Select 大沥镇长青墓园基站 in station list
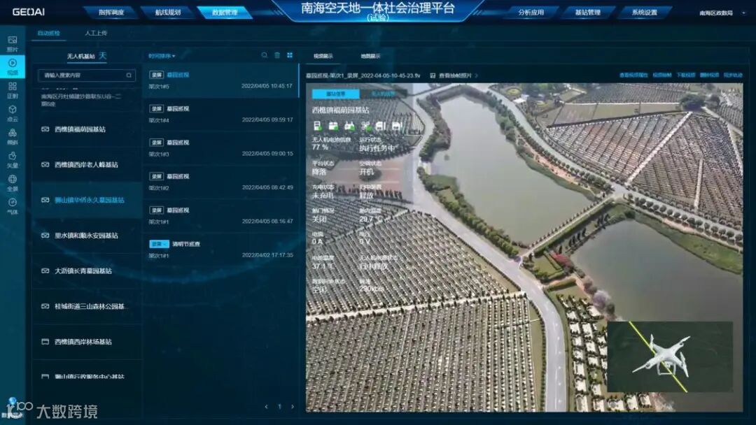The image size is (756, 425). click(x=87, y=271)
